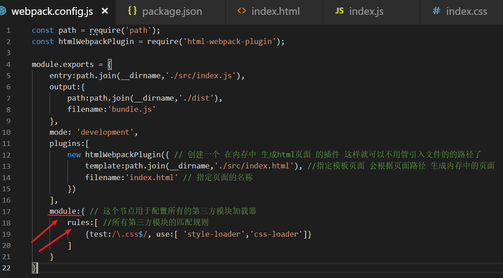The height and width of the screenshot is (278, 503).
Task: Click the opening brace on line 4
Action: tap(110, 65)
